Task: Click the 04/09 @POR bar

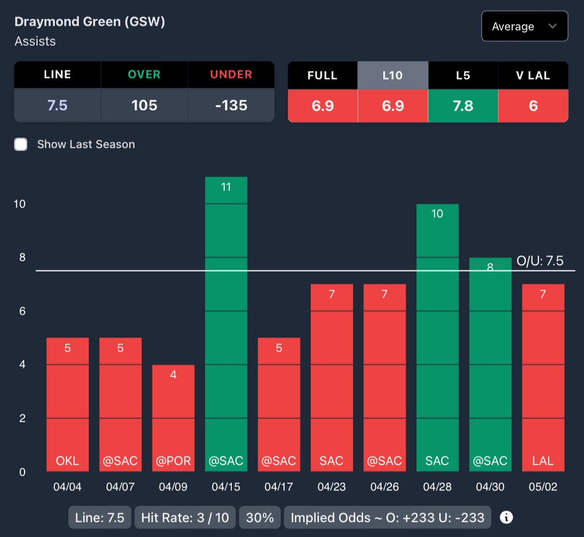Action: [x=173, y=418]
